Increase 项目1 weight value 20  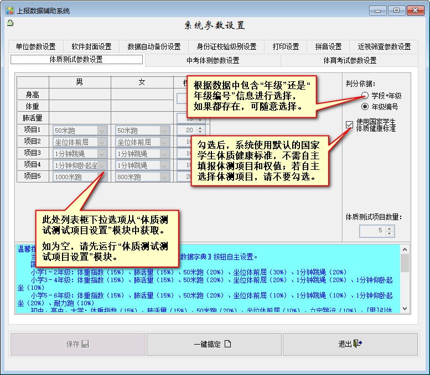pos(200,128)
